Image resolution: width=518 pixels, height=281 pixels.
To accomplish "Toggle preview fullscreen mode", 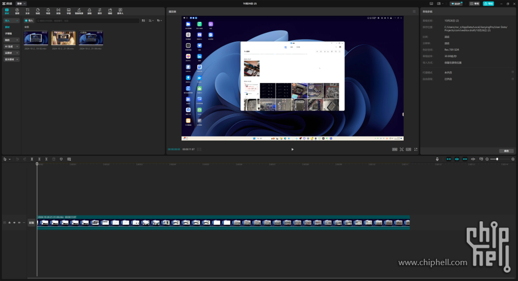I will (x=415, y=149).
